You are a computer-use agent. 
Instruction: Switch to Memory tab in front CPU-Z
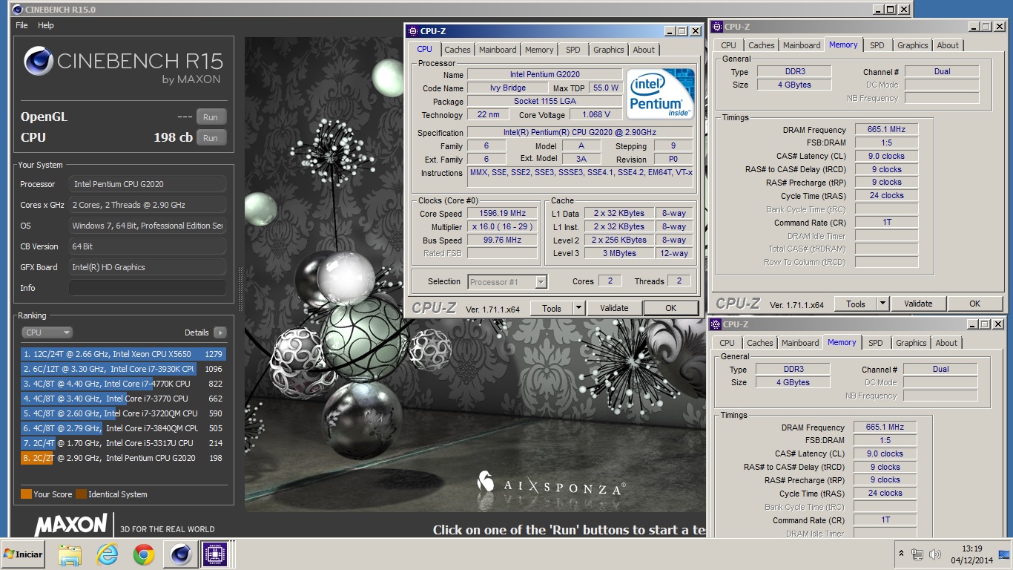[539, 50]
